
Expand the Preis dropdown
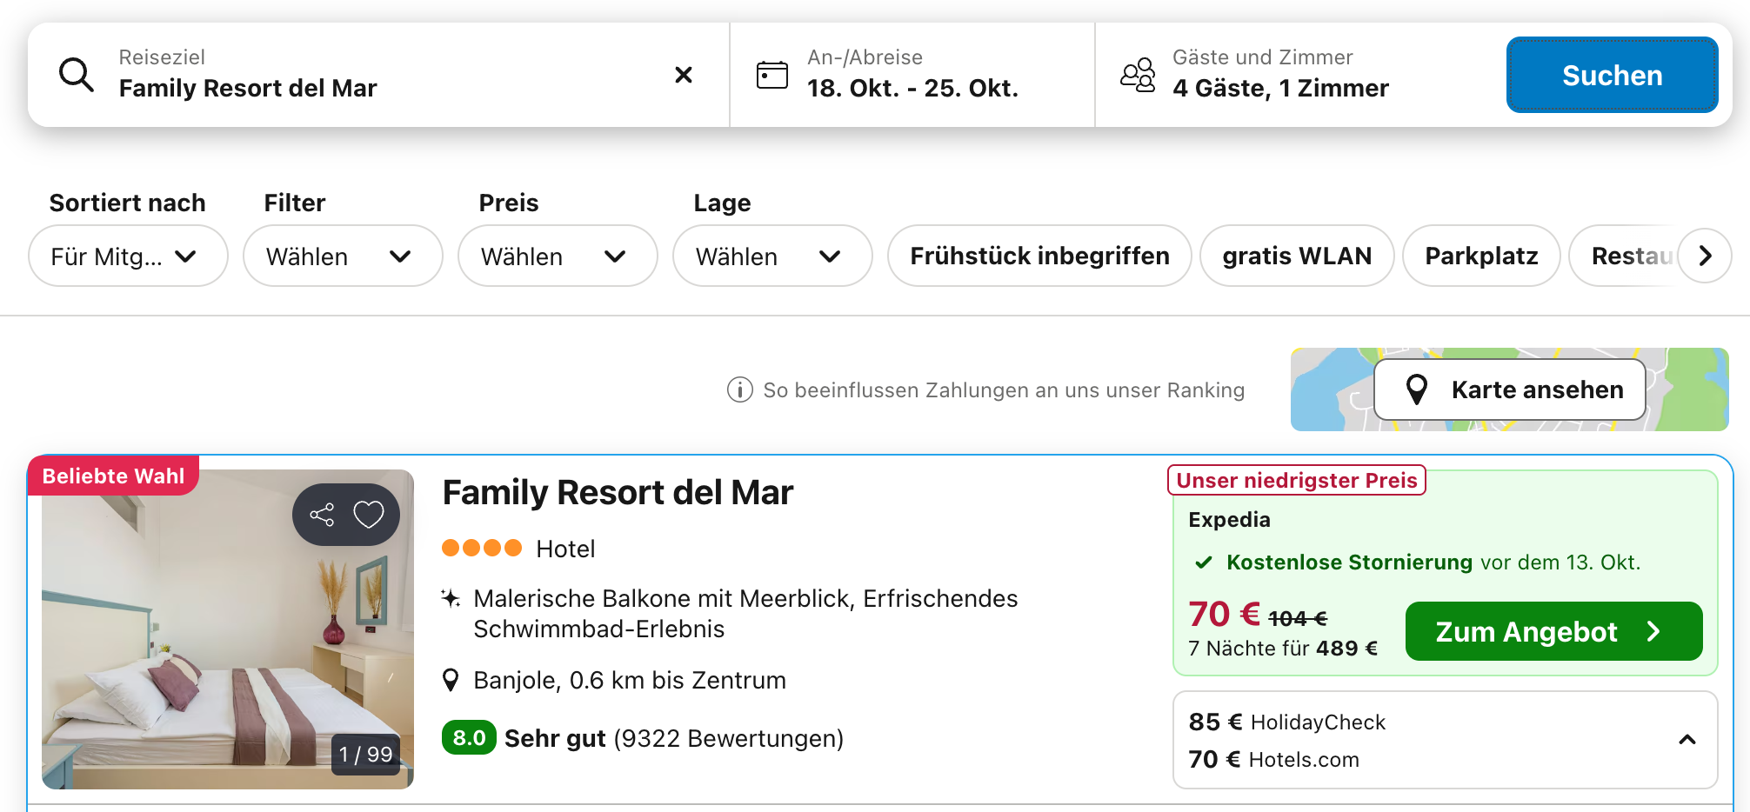click(x=557, y=256)
